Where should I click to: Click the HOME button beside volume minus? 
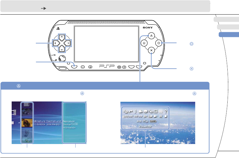coord(74,67)
